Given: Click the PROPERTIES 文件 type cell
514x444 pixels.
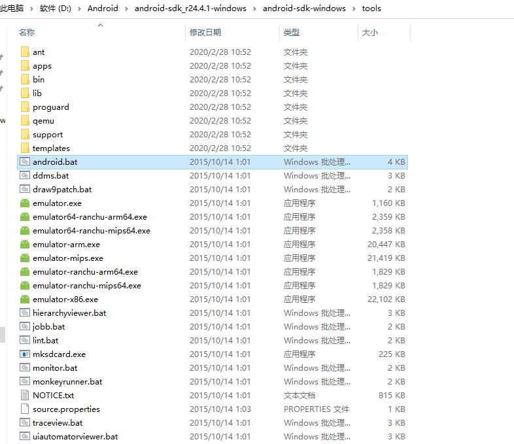Looking at the screenshot, I should (x=317, y=409).
